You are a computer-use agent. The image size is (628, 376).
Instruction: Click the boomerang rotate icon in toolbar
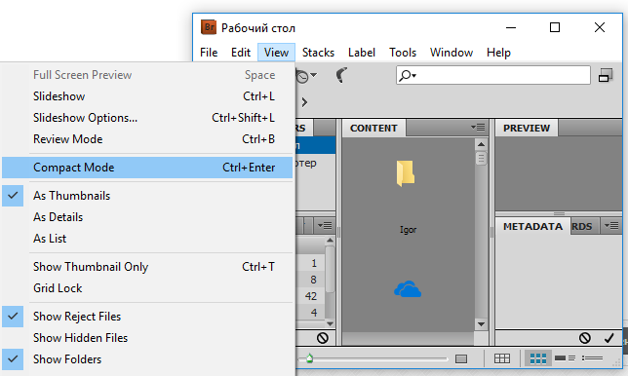click(341, 75)
